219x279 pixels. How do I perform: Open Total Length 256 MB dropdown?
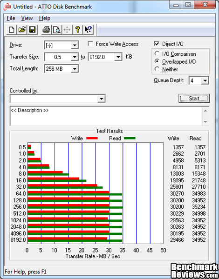pyautogui.click(x=75, y=69)
